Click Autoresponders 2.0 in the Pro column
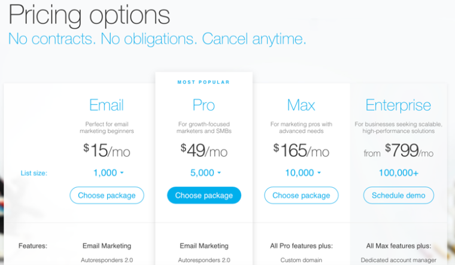The height and width of the screenshot is (265, 455). (204, 260)
